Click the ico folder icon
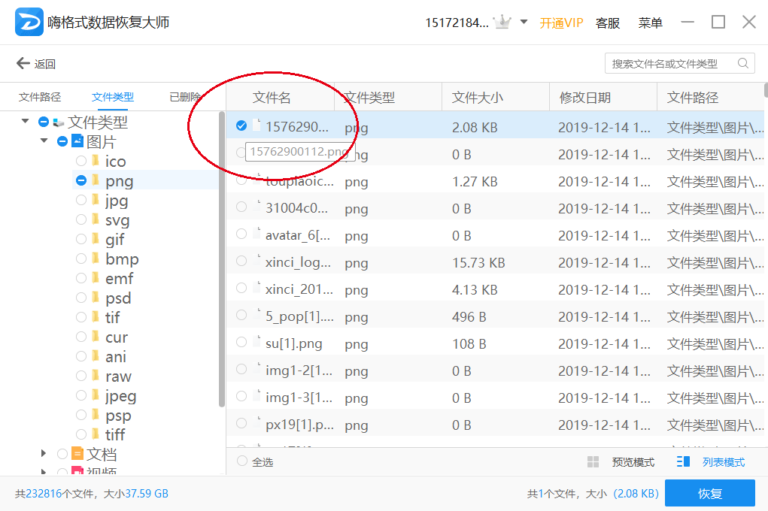The height and width of the screenshot is (511, 768). pos(96,161)
